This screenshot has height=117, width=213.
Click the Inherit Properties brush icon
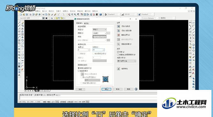[118, 69]
